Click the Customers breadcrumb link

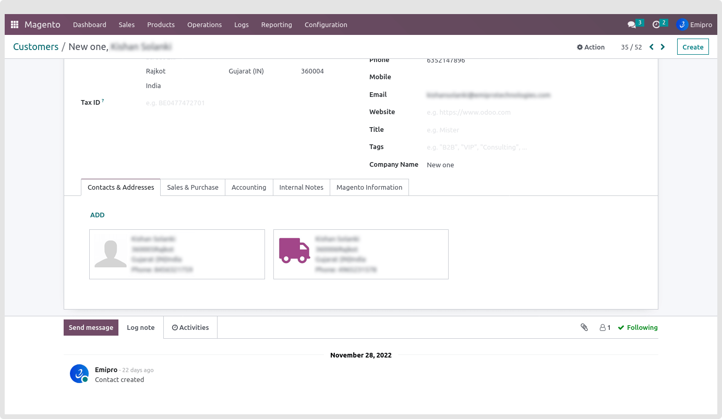coord(35,47)
